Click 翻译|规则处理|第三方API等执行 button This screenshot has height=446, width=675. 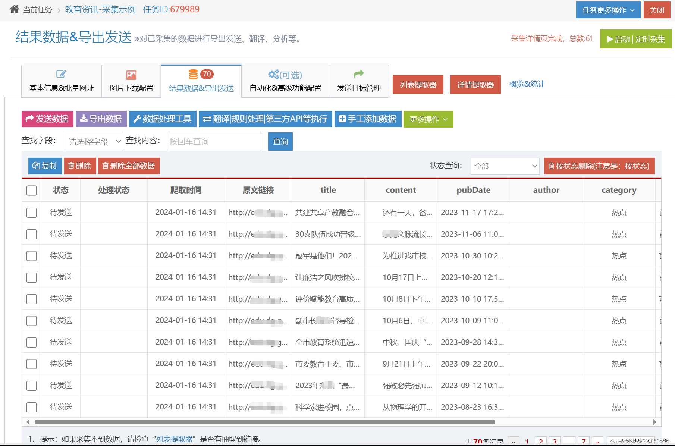point(265,119)
